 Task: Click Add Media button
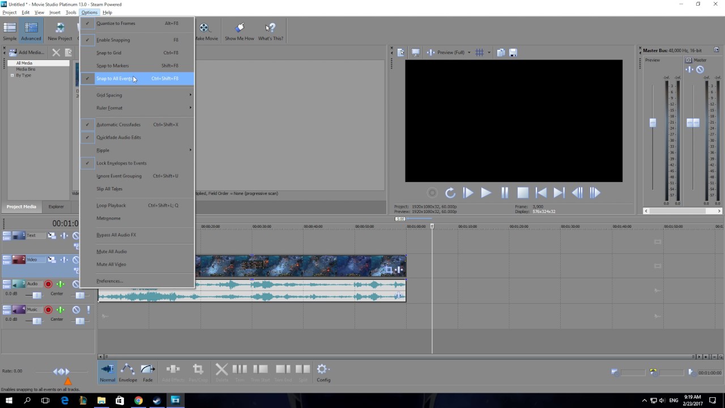[25, 52]
